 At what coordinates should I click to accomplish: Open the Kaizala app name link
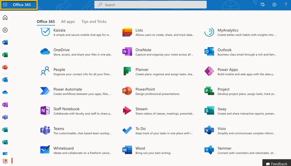coord(59,30)
